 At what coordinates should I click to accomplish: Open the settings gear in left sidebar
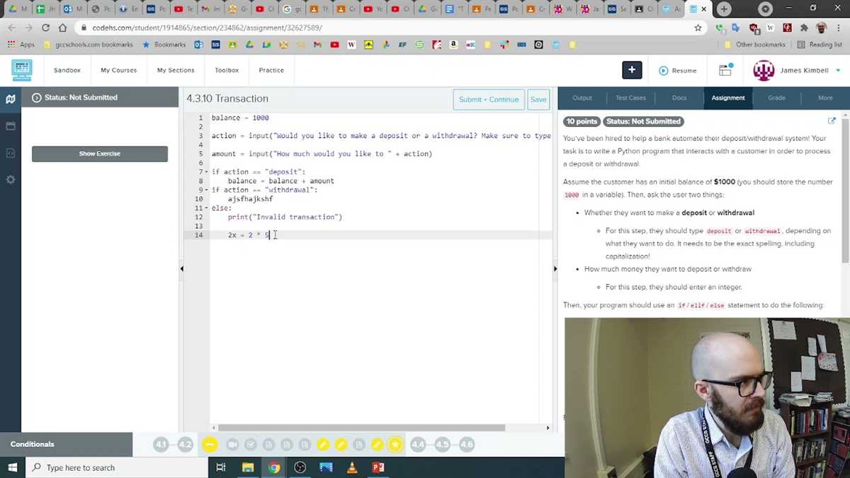coord(11,180)
